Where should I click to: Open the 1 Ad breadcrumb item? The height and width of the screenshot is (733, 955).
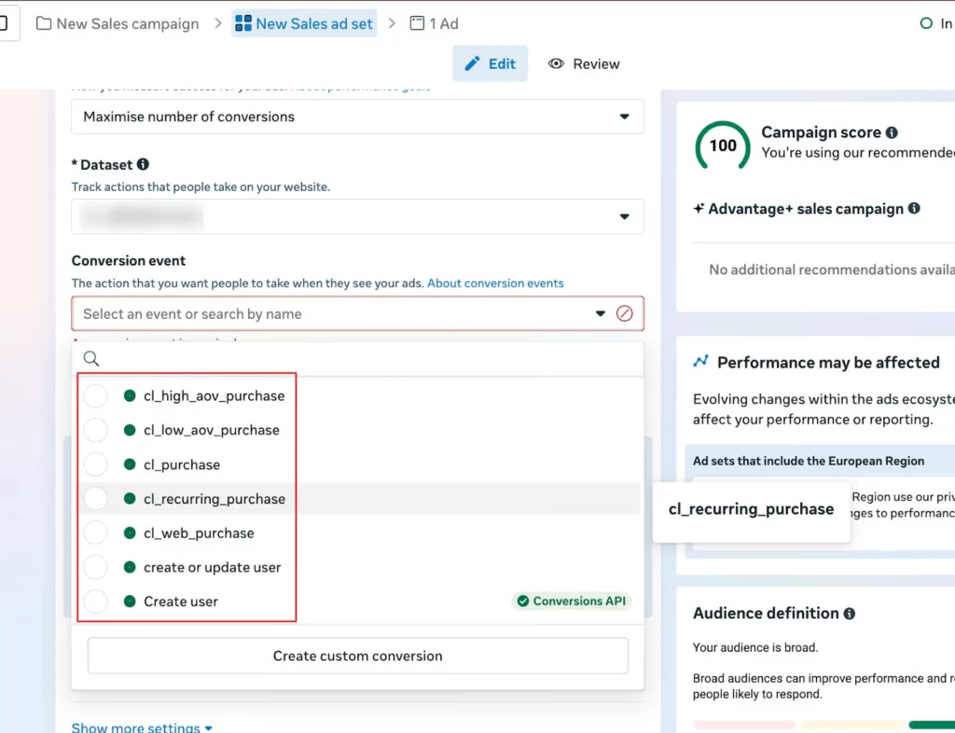coord(434,23)
